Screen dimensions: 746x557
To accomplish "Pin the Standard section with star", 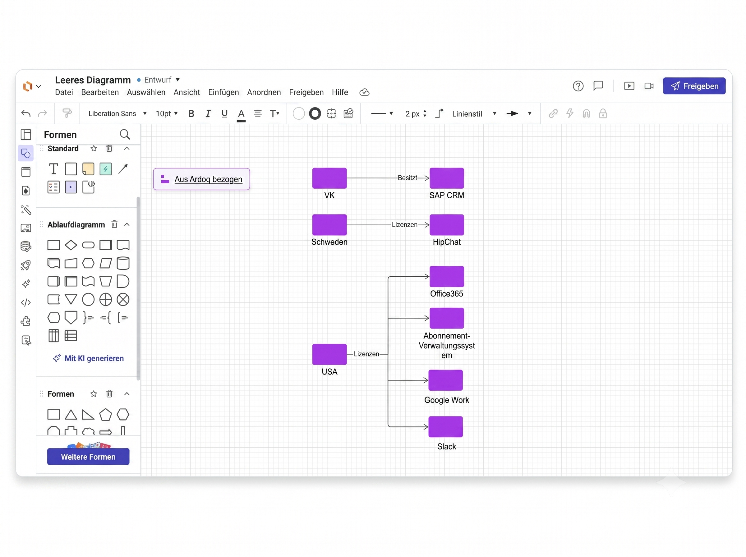I will pyautogui.click(x=94, y=148).
